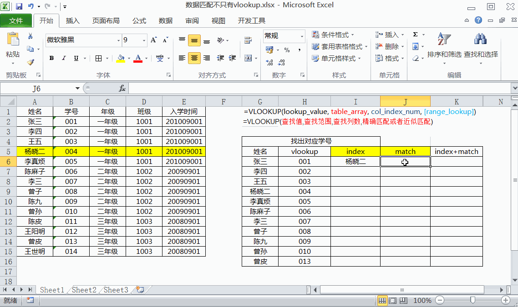Click the Format Painter brush icon
This screenshot has width=518, height=307.
(30, 62)
